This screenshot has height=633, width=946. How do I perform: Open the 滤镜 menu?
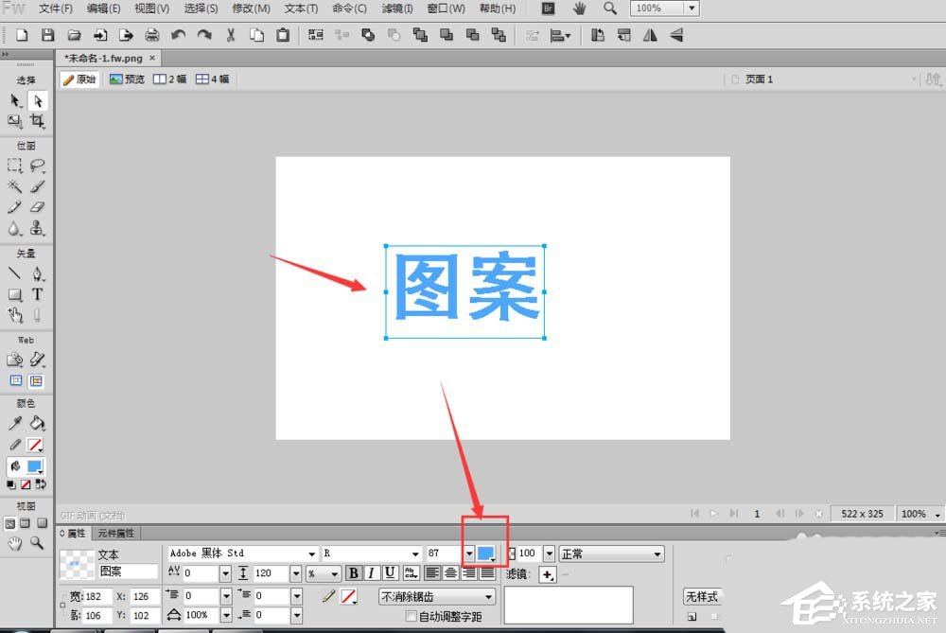point(397,8)
